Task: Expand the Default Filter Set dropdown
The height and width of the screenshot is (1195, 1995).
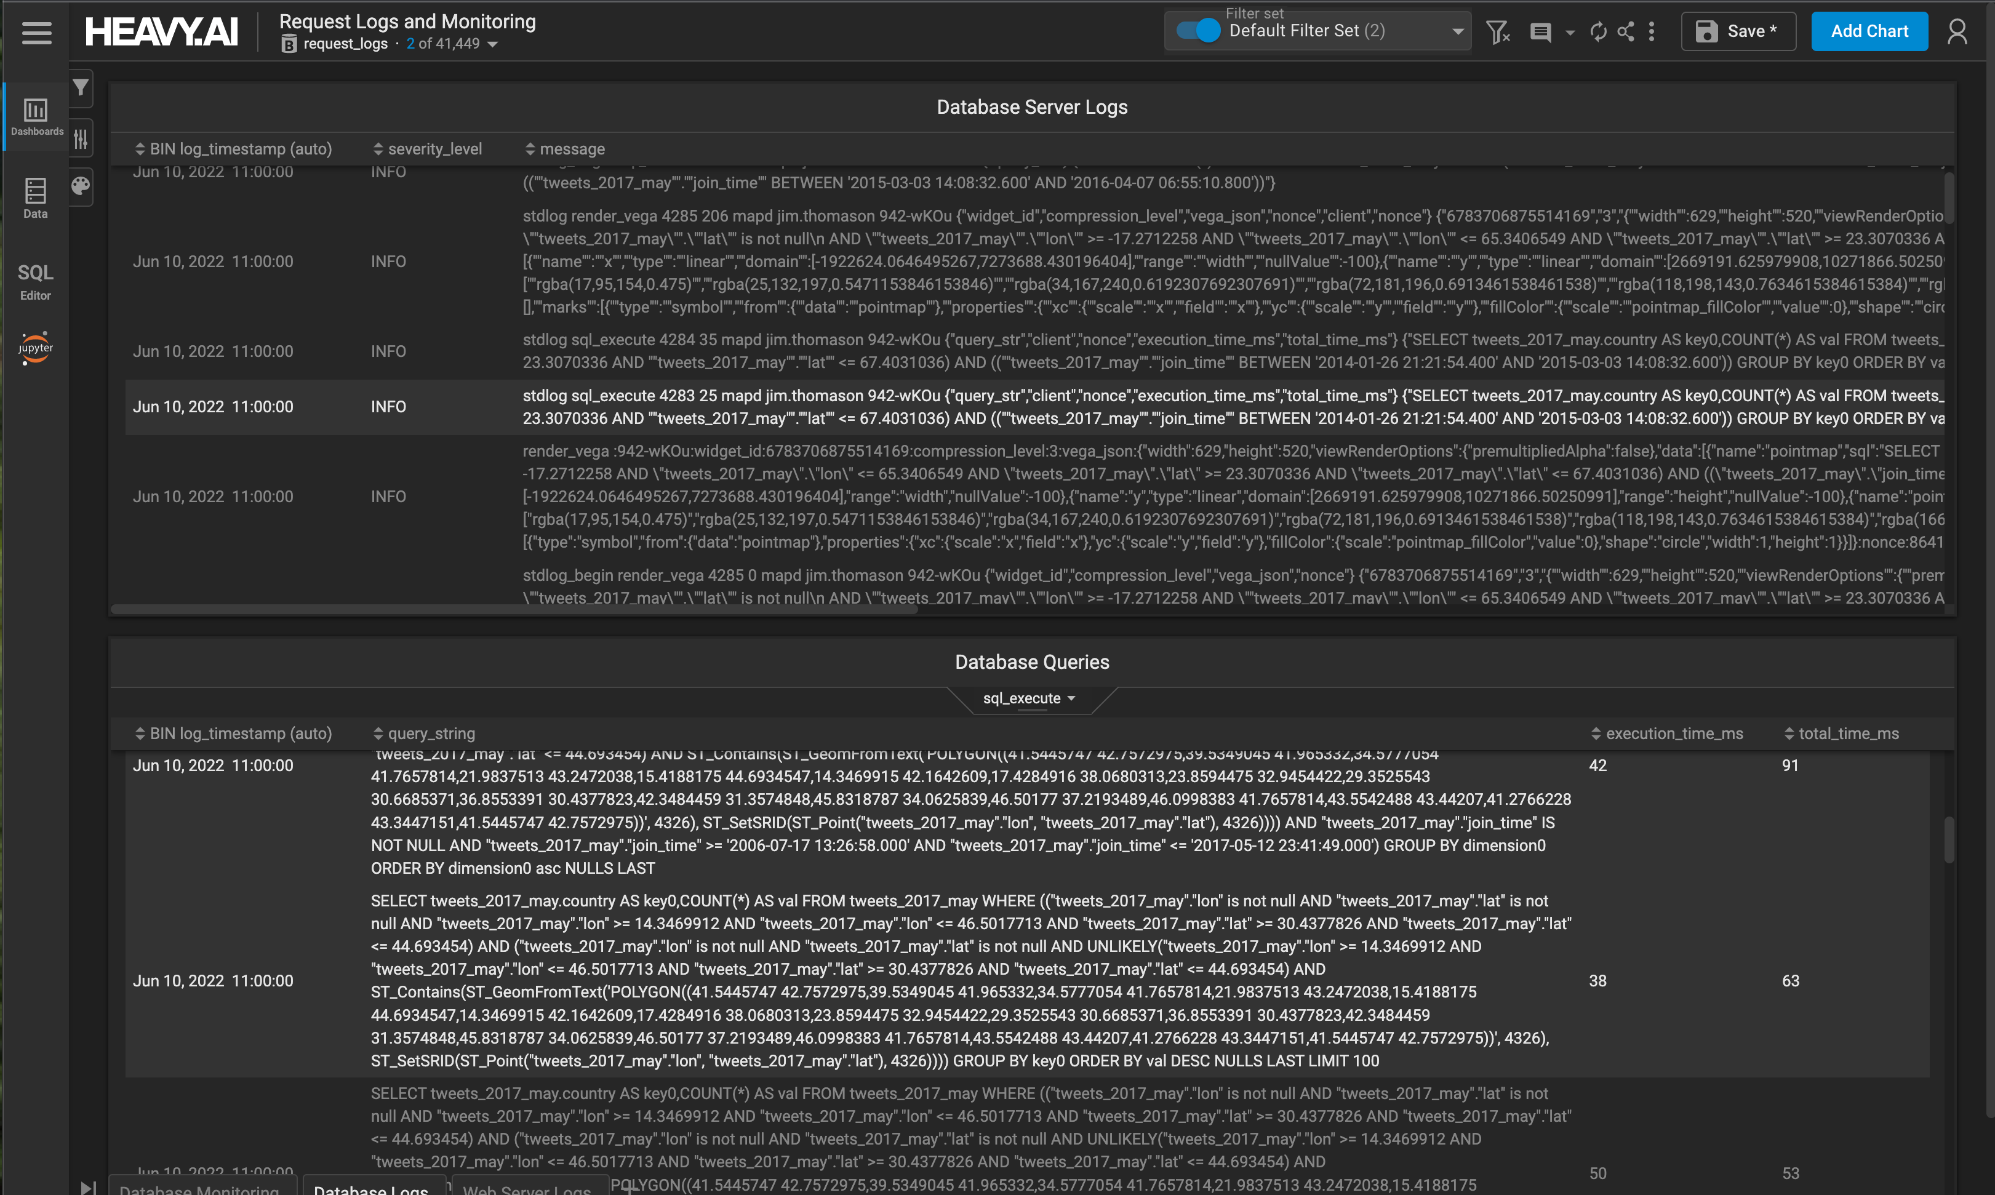Action: (1457, 31)
